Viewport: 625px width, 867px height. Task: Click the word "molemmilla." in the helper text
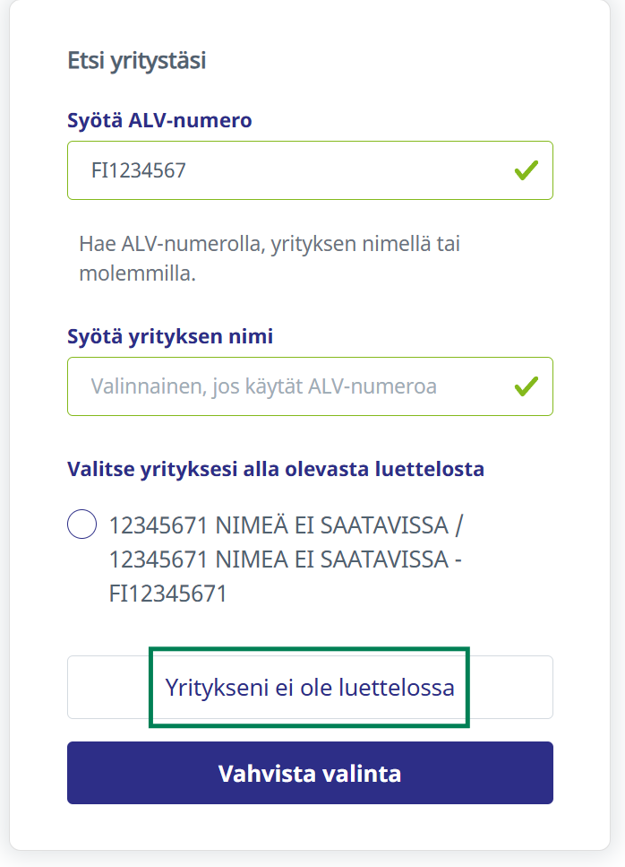click(137, 273)
